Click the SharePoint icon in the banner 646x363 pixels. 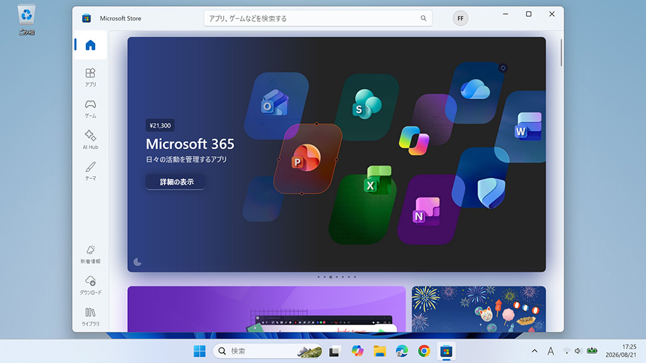click(x=366, y=104)
